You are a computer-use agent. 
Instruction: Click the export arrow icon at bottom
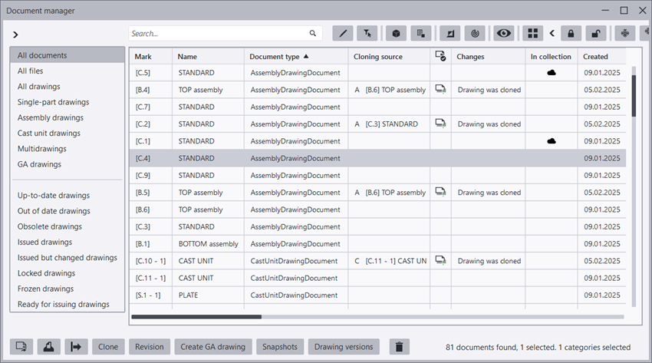coord(76,347)
